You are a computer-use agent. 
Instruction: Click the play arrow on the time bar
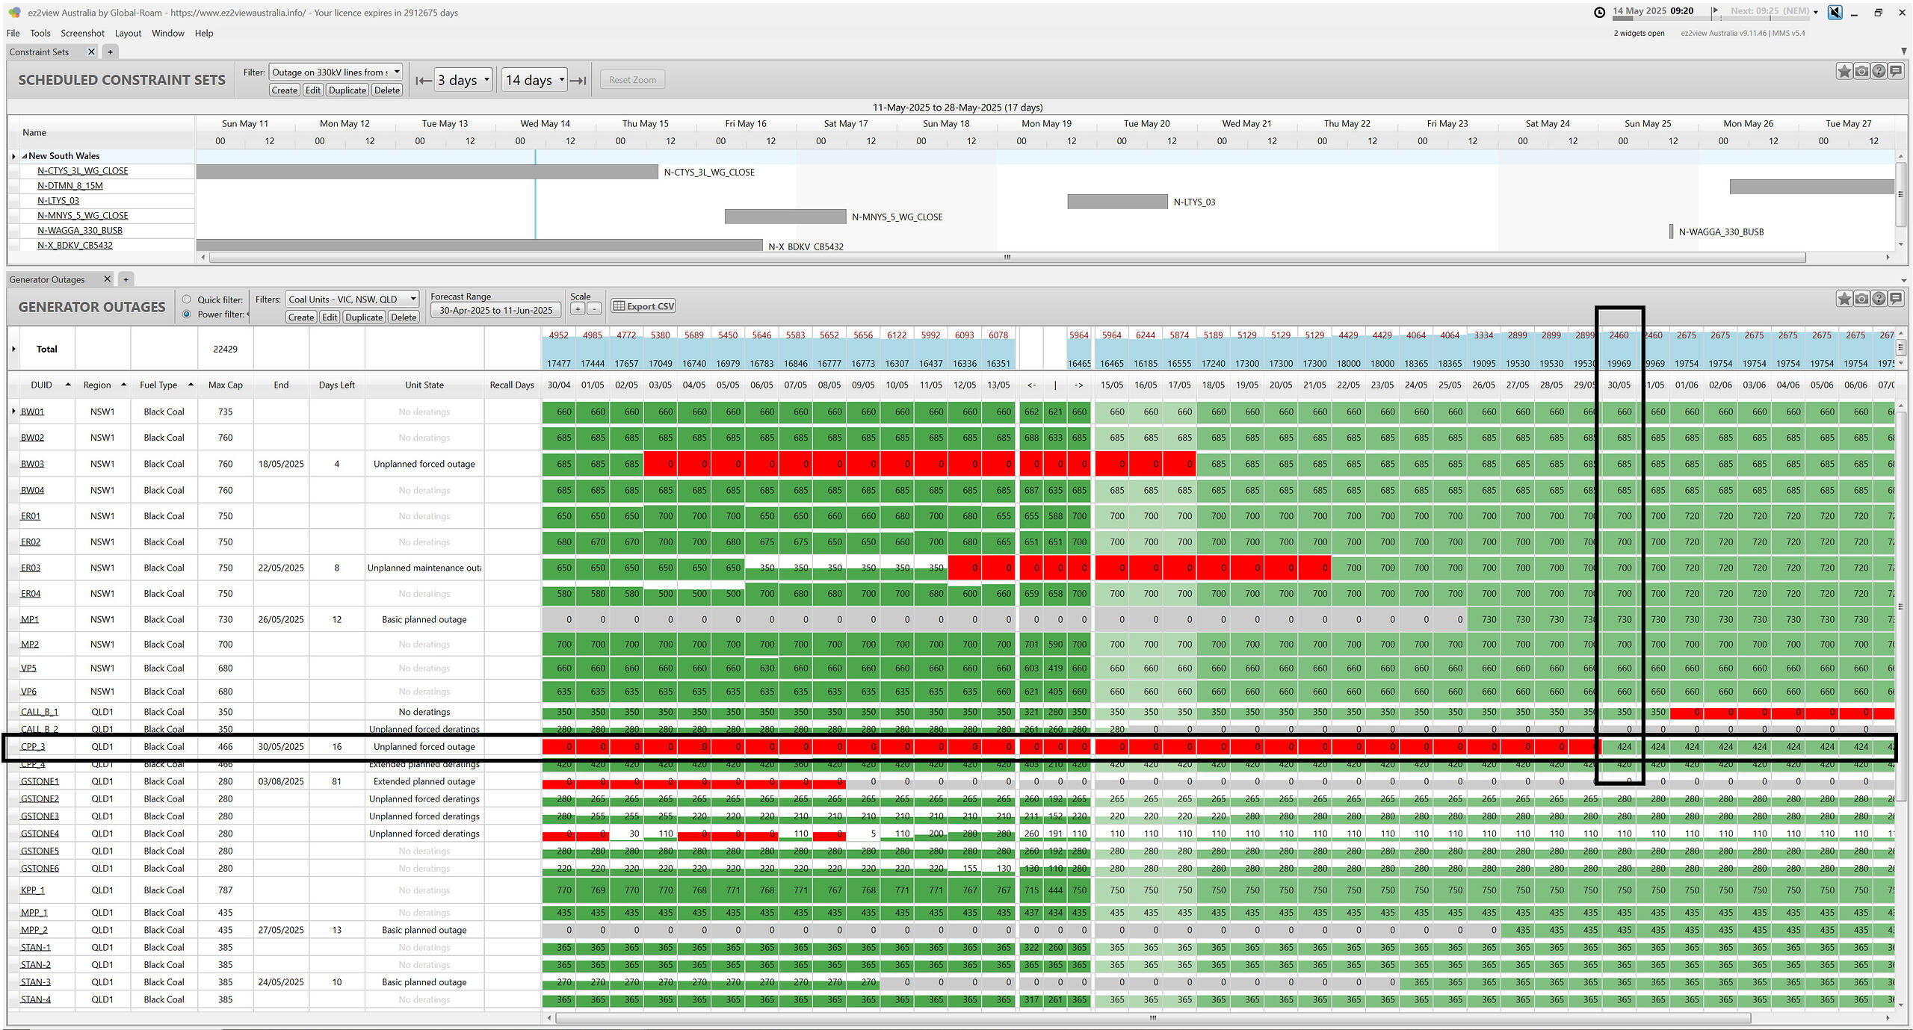tap(1715, 10)
